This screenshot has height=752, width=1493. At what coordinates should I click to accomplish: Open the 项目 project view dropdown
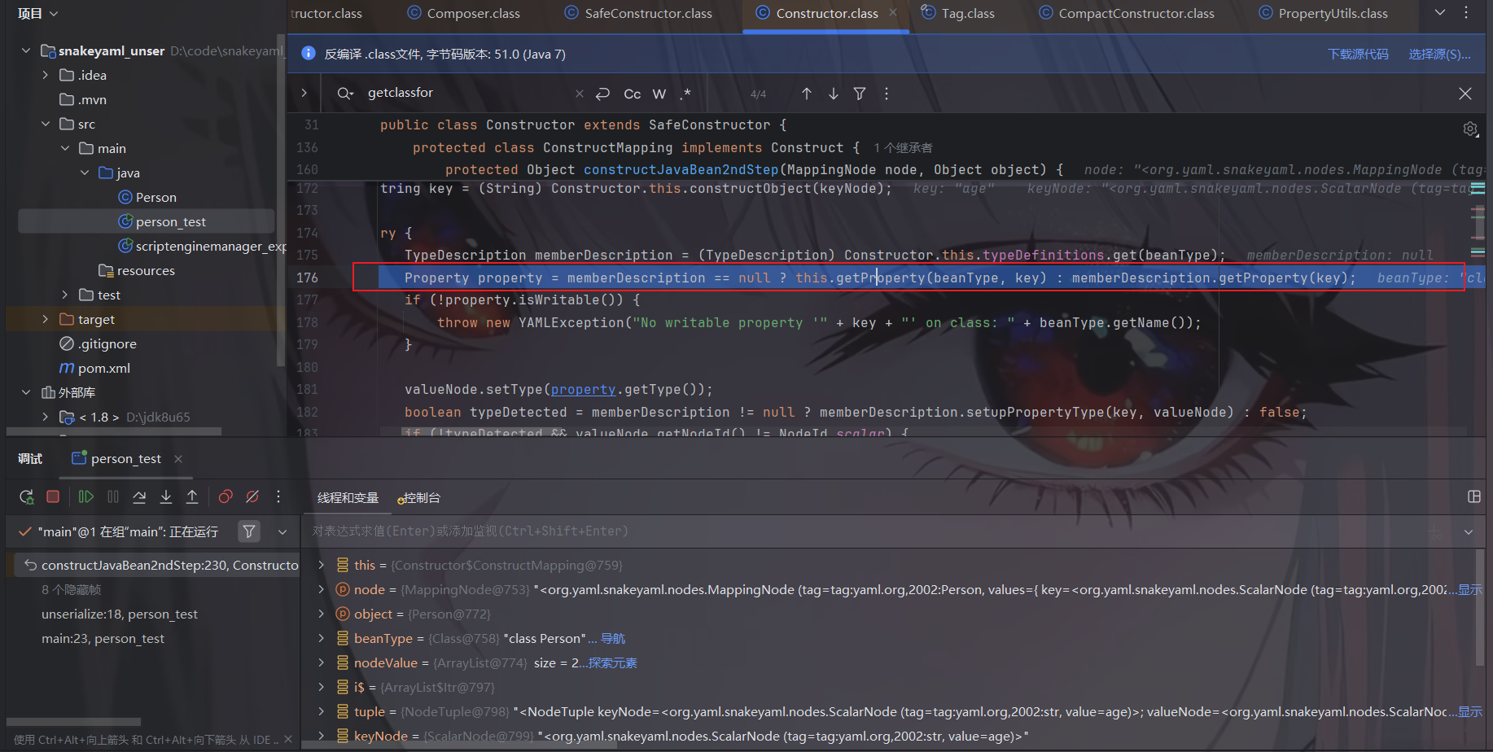37,13
